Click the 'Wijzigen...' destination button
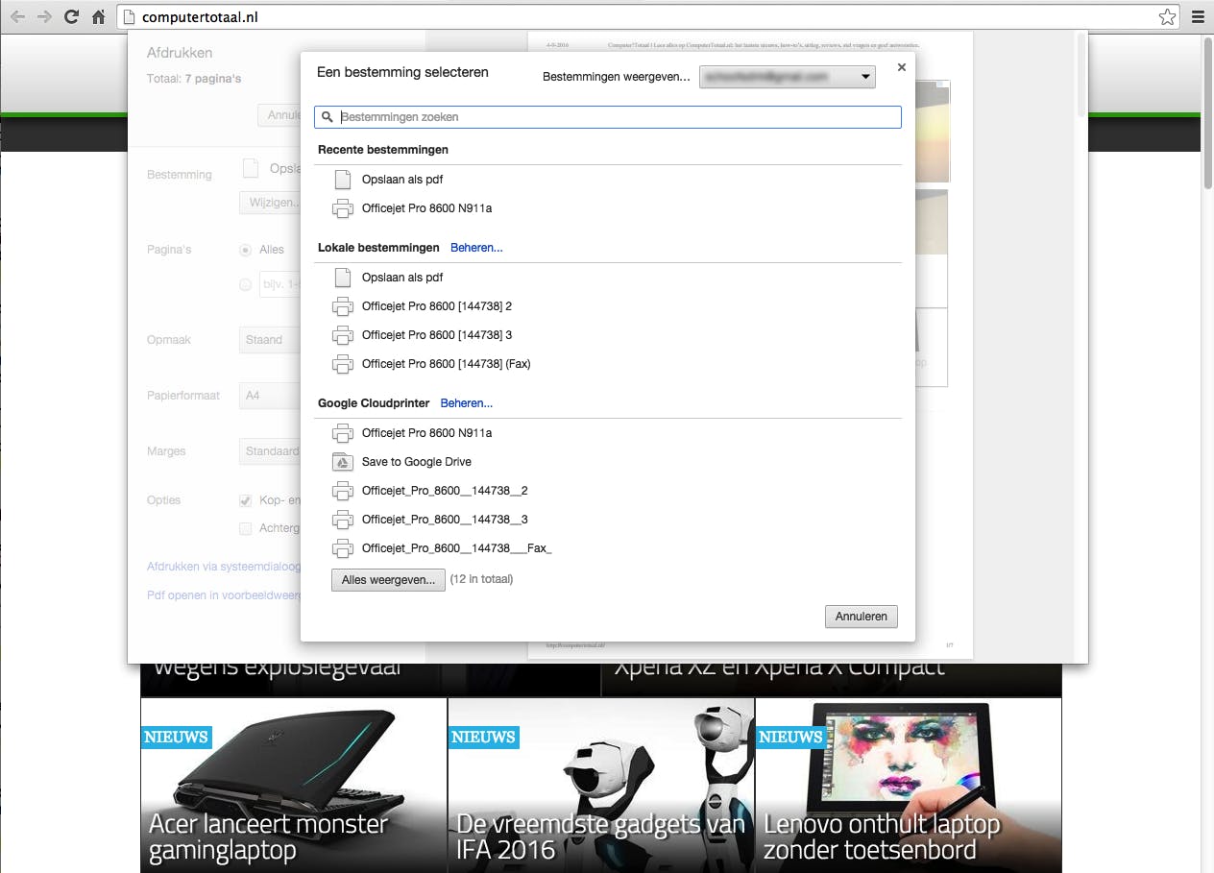The image size is (1214, 873). [270, 204]
